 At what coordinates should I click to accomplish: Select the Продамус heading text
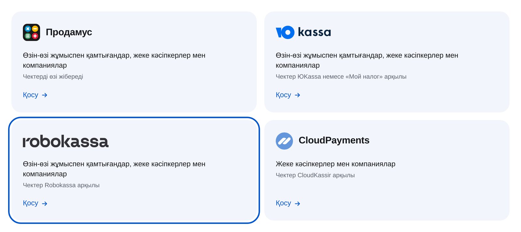[x=69, y=32]
